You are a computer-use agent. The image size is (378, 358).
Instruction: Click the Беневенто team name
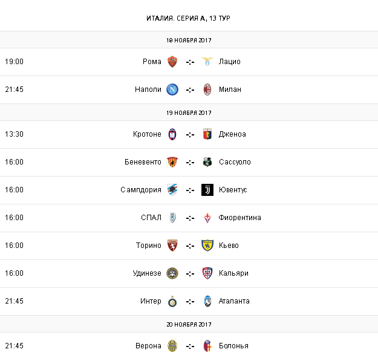tap(143, 162)
